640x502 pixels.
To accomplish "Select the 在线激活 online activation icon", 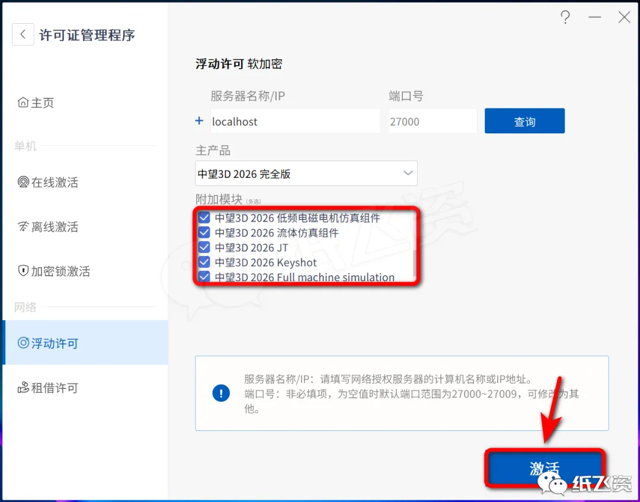I will point(23,181).
